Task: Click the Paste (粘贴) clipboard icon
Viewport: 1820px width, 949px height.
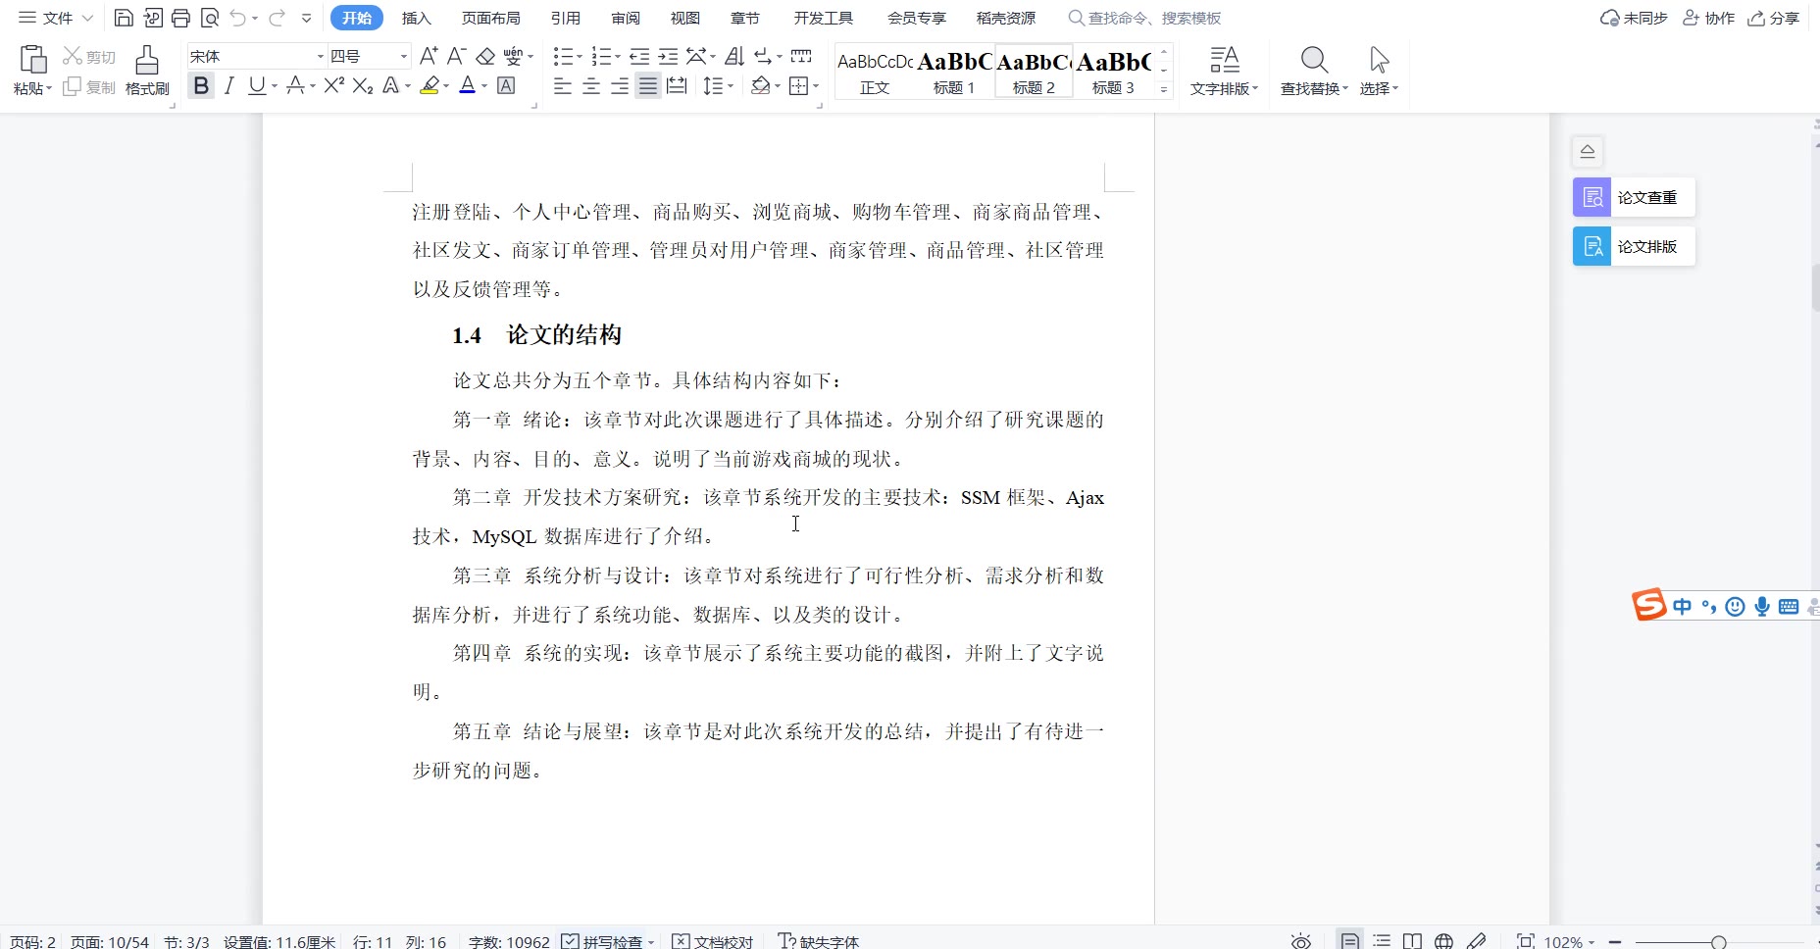Action: [32, 61]
